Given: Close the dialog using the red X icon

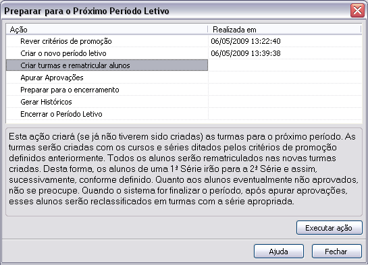Looking at the screenshot, I should coord(357,11).
